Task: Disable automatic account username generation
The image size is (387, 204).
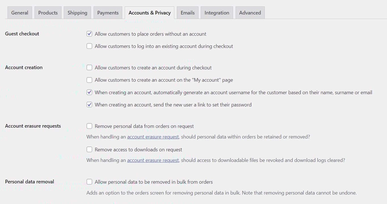Action: (x=89, y=92)
